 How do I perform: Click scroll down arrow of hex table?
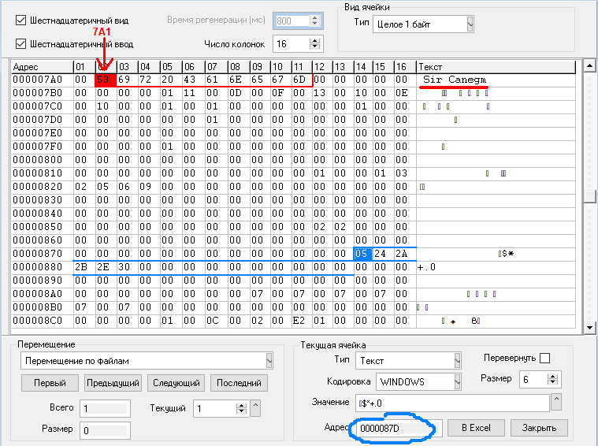click(x=589, y=327)
